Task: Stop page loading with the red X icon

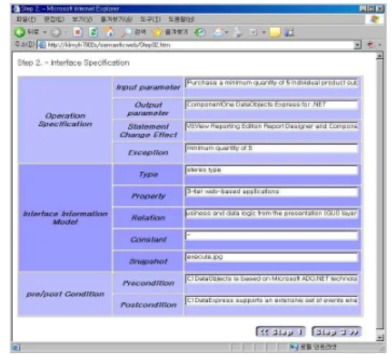Action: pyautogui.click(x=78, y=32)
